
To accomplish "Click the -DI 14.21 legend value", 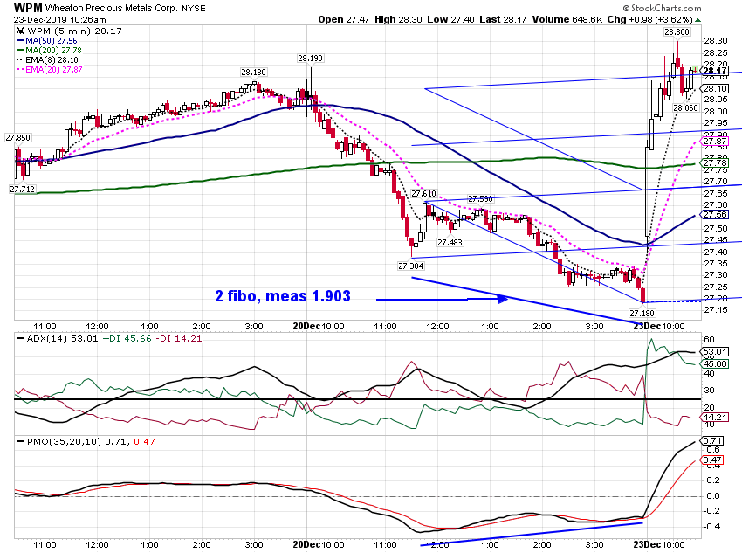I will tap(179, 338).
